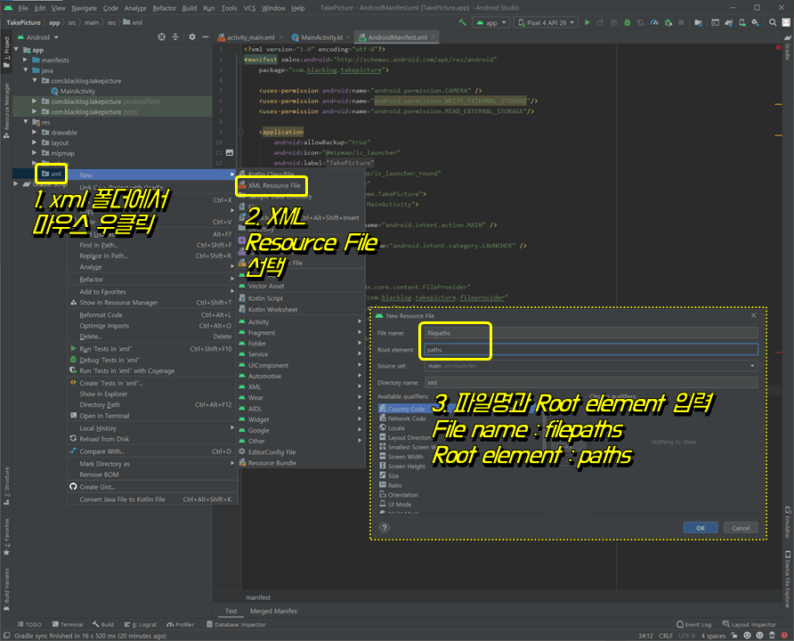Image resolution: width=794 pixels, height=641 pixels.
Task: Open the Emulator side panel
Action: click(x=788, y=522)
